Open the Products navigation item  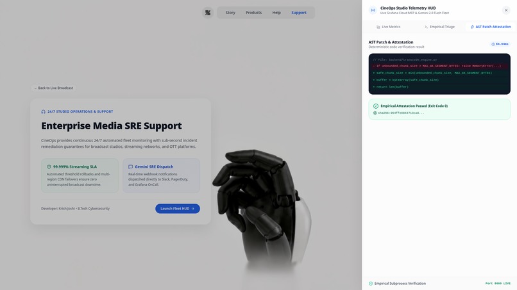pos(253,13)
